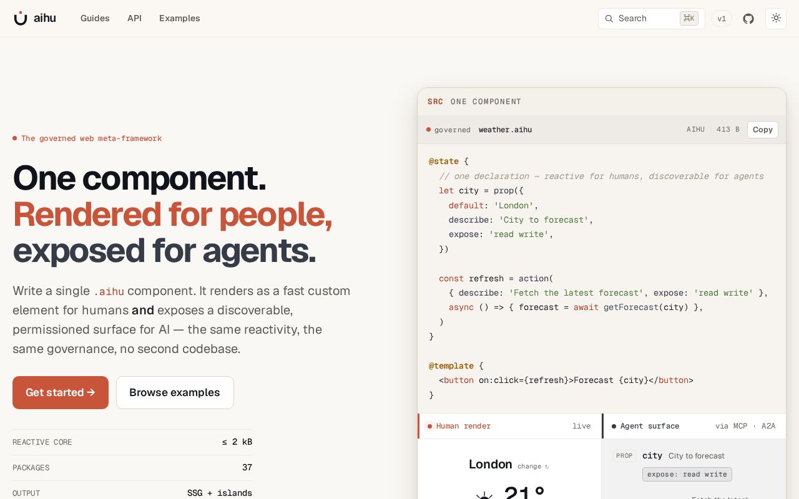
Task: Click the aihu logo icon
Action: pos(21,18)
